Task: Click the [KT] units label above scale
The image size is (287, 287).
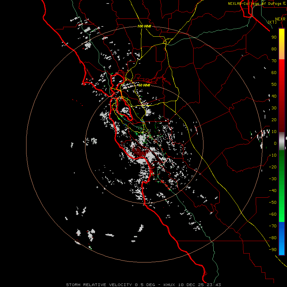Action: pos(272,22)
